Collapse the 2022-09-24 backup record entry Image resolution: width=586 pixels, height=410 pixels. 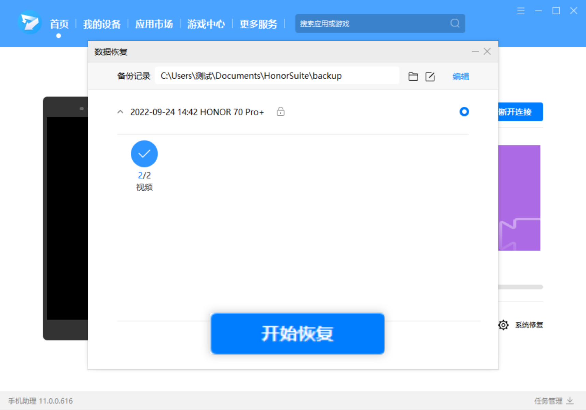120,112
